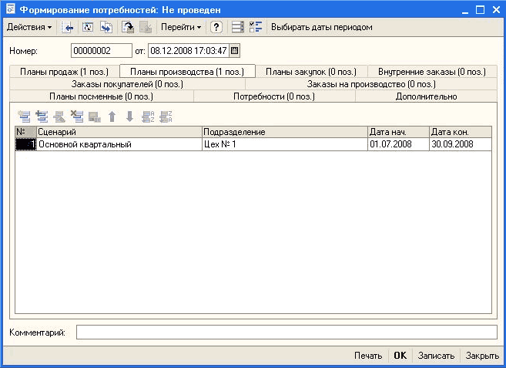Click the list structure settings icon
Image resolution: width=506 pixels, height=368 pixels.
(x=238, y=27)
